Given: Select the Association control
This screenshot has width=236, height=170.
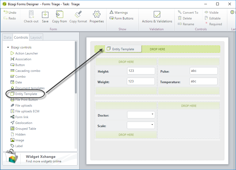Looking at the screenshot, I should (21, 59).
